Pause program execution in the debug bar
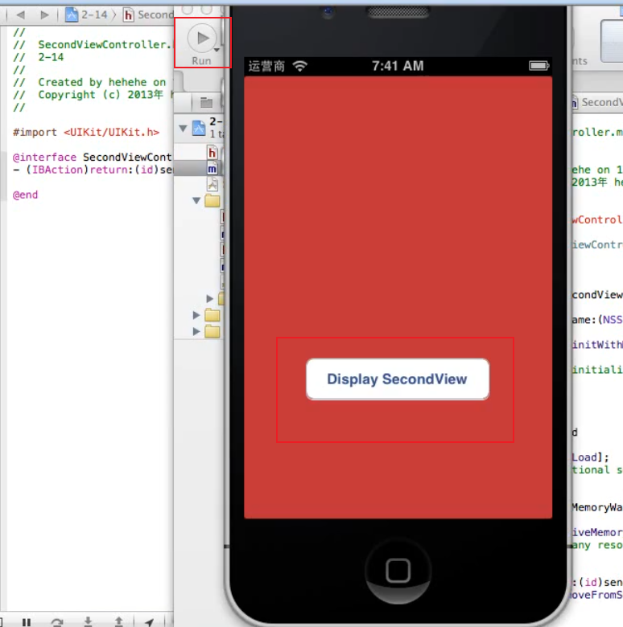623x627 pixels. [26, 621]
